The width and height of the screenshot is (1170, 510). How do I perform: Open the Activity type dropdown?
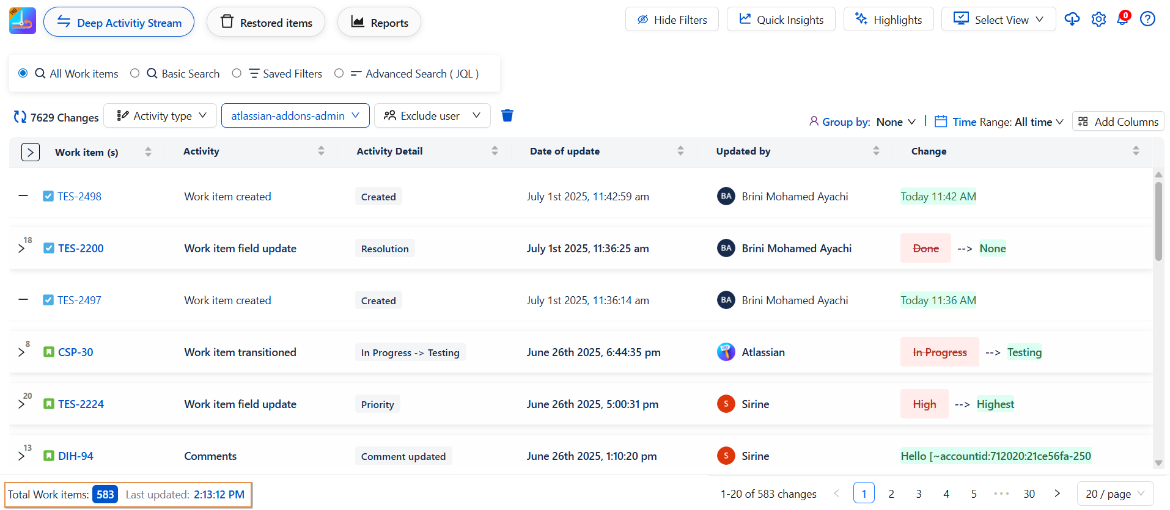pos(160,115)
